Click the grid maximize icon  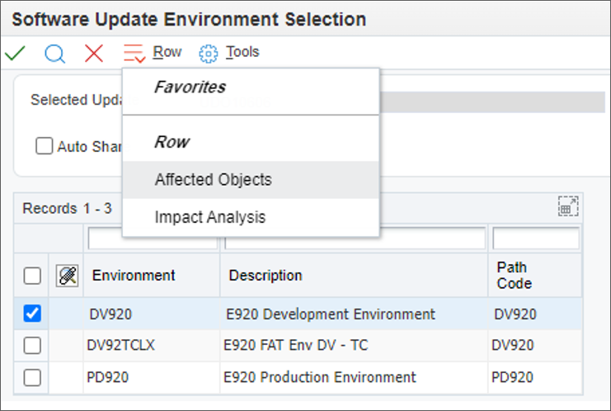pos(567,206)
